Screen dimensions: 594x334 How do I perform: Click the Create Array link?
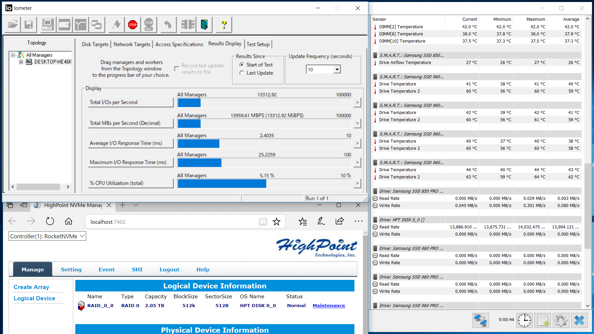(x=31, y=287)
